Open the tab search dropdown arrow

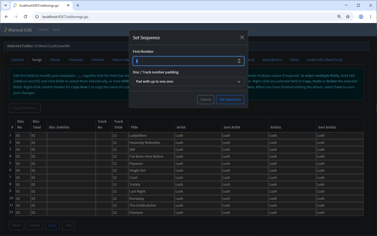pos(6,5)
